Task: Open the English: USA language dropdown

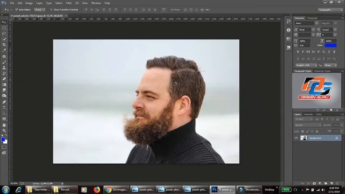Action: (306, 65)
